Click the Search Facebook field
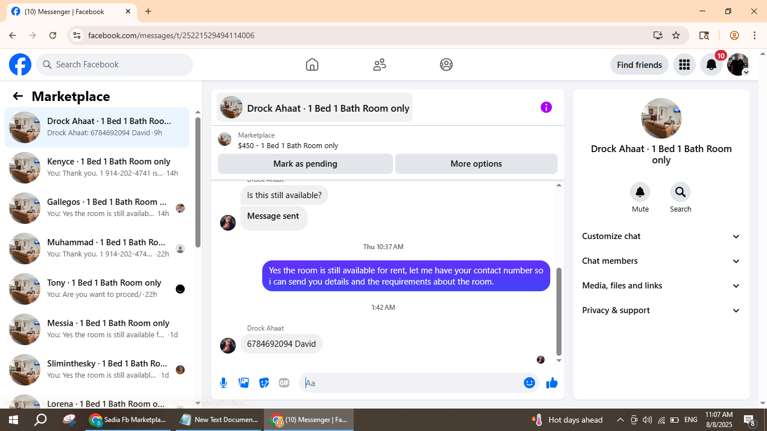The width and height of the screenshot is (767, 431). [115, 65]
